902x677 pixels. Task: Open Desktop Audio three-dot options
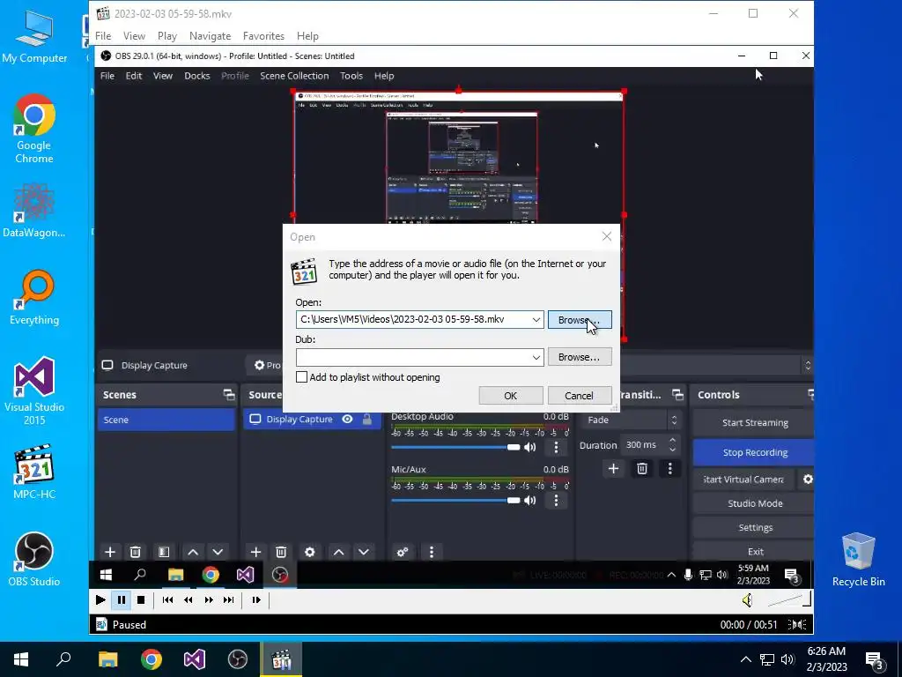(x=556, y=447)
